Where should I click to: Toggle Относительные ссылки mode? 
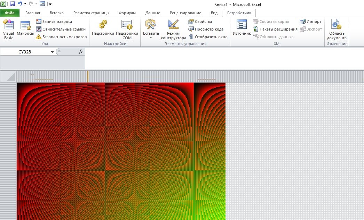61,29
